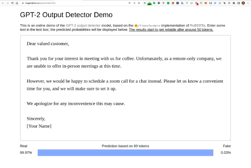Click the 'Real' label
Viewport: 251px width, 168px height.
coord(23,146)
